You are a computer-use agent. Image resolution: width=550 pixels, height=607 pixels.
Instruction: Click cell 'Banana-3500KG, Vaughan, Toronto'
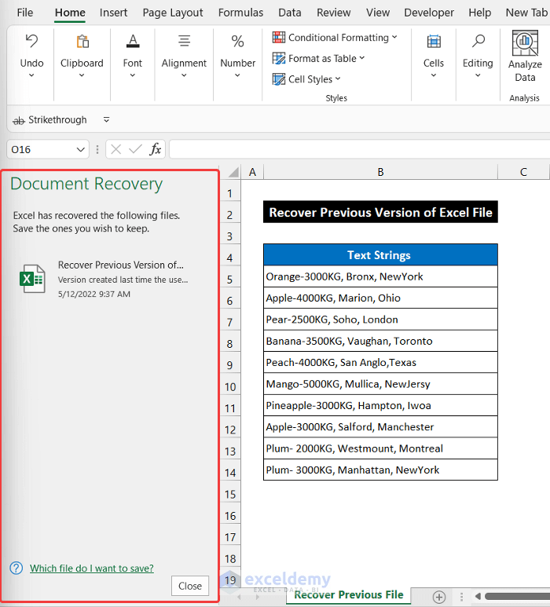point(380,341)
